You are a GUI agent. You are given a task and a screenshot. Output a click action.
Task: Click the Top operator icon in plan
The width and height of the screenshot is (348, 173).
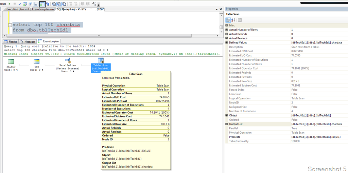[37, 61]
